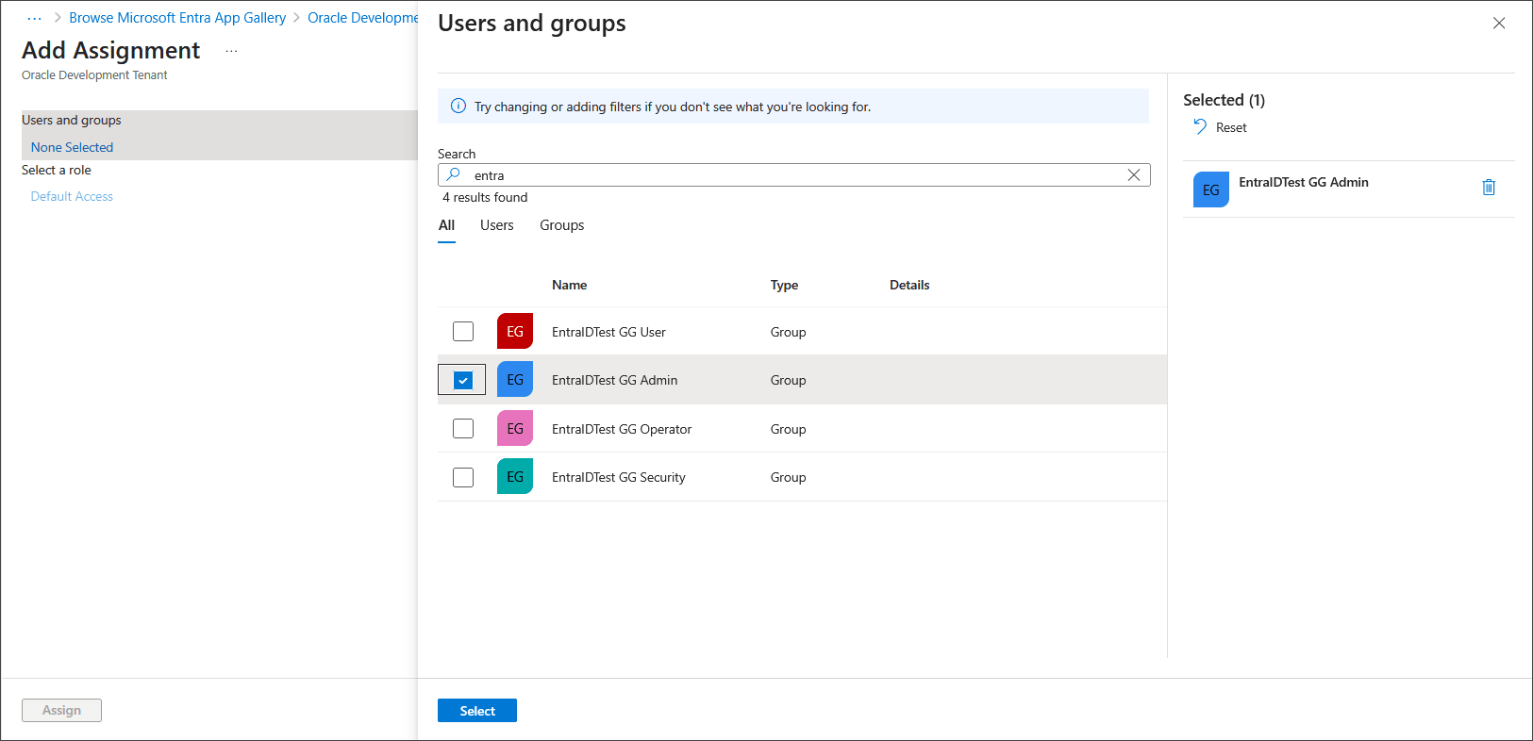Check the EntraIDTest GG User checkbox
Screen dimensions: 1533x741
coord(463,332)
